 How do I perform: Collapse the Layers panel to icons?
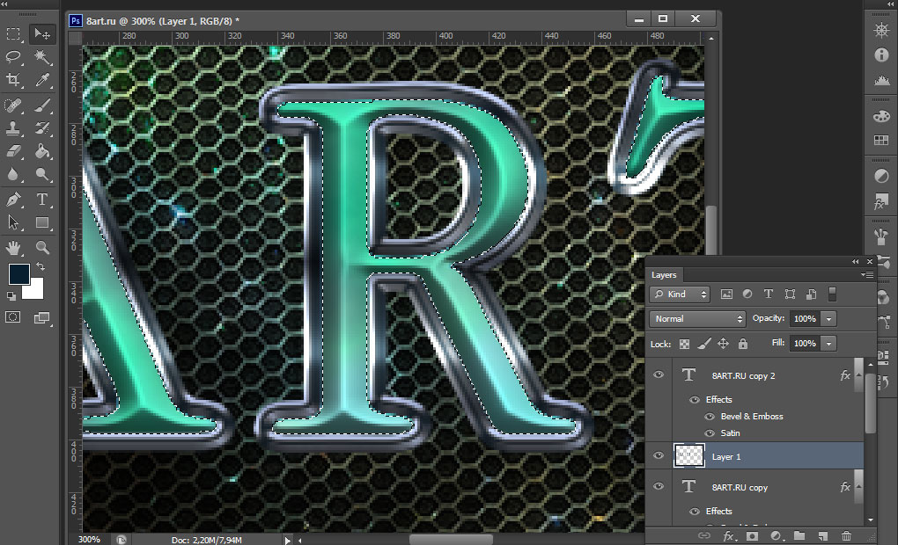[x=856, y=261]
